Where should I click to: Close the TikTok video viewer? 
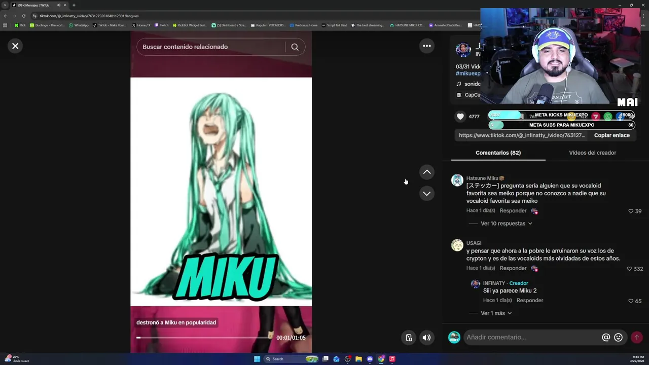coord(15,46)
